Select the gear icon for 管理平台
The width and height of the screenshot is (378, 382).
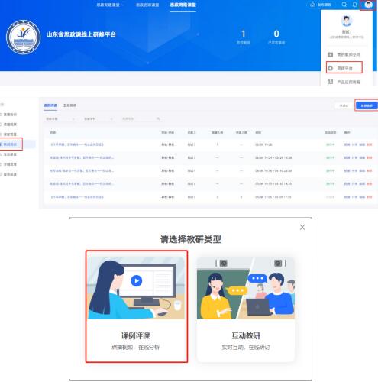tap(331, 68)
